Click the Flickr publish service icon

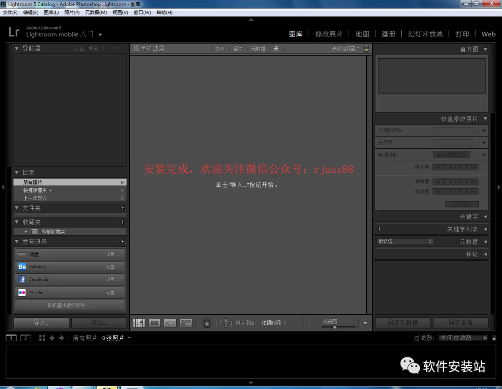[22, 292]
